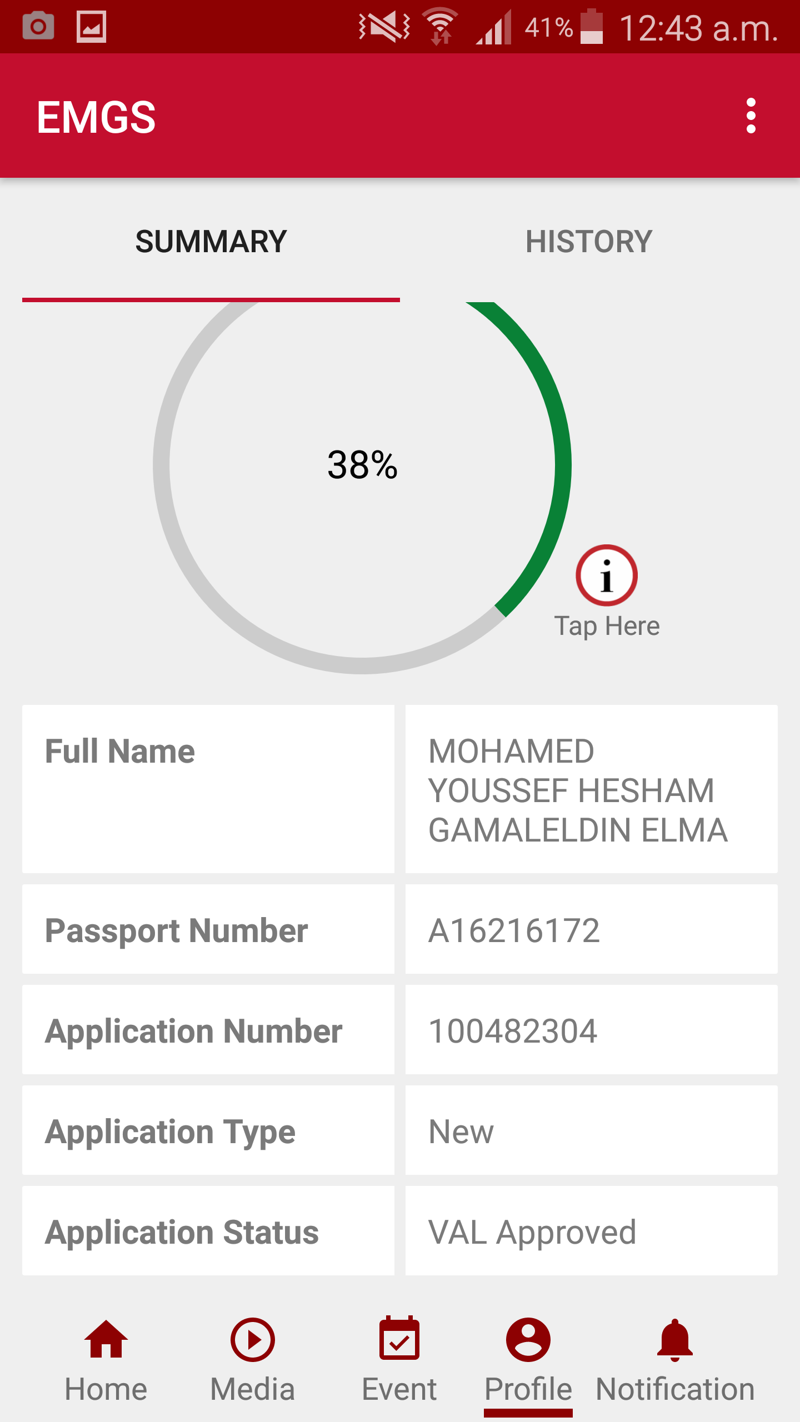Tap the passport number A16216172
The width and height of the screenshot is (800, 1422).
(514, 930)
